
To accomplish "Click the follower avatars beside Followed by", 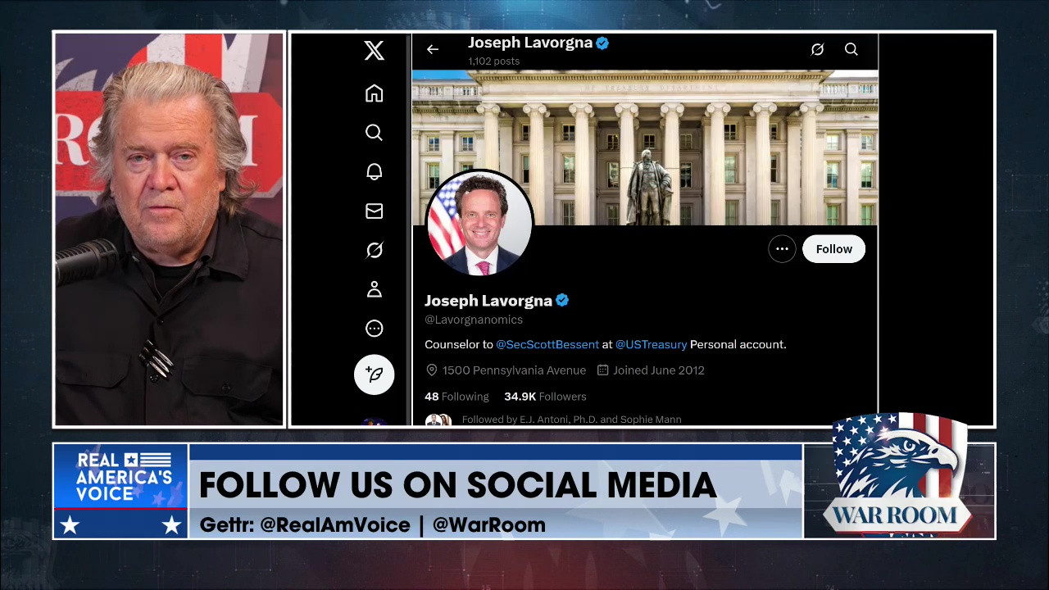I will 438,420.
